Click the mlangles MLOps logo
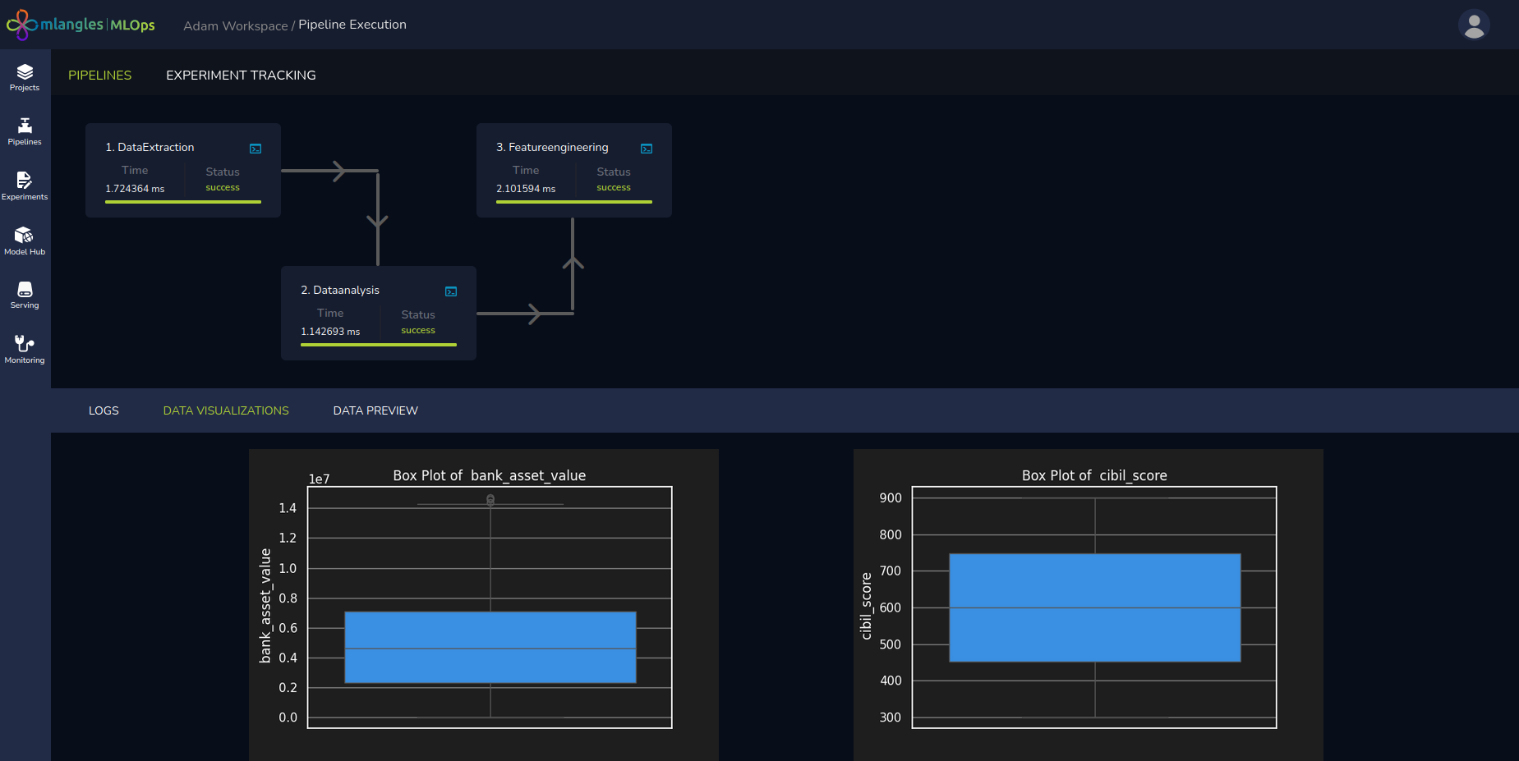 tap(81, 25)
